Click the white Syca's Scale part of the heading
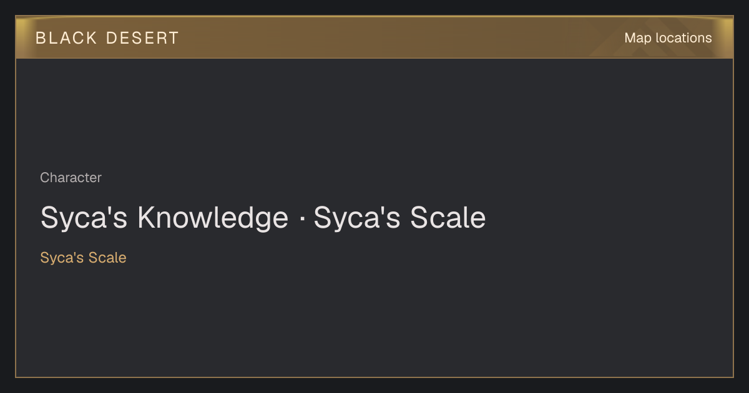This screenshot has width=749, height=393. 399,218
